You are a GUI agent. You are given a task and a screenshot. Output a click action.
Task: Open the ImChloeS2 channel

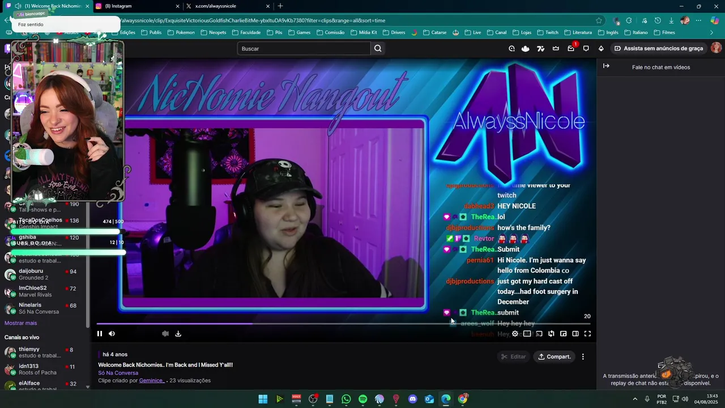click(x=45, y=291)
